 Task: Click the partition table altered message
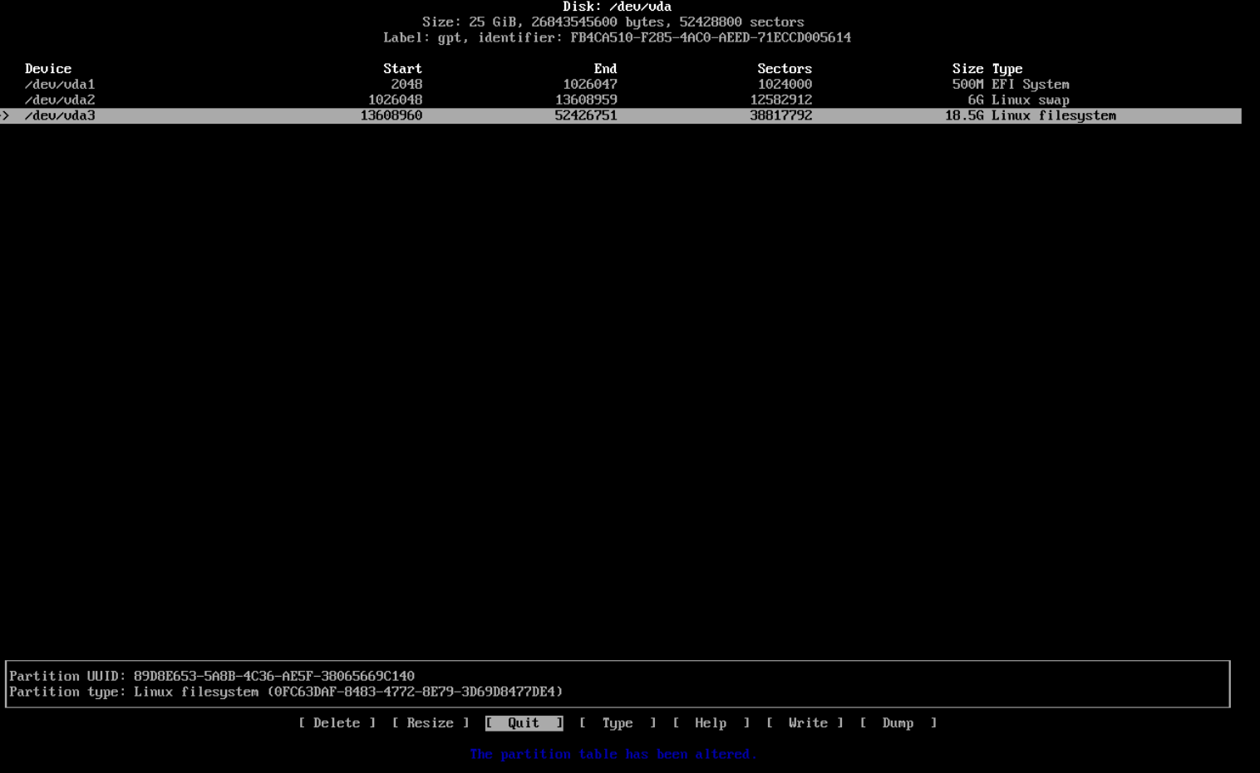(x=613, y=754)
